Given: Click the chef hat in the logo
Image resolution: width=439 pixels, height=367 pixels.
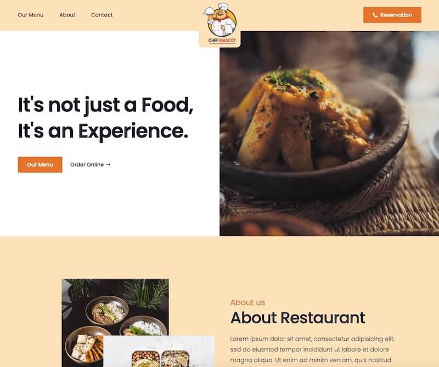Looking at the screenshot, I should coord(222,7).
